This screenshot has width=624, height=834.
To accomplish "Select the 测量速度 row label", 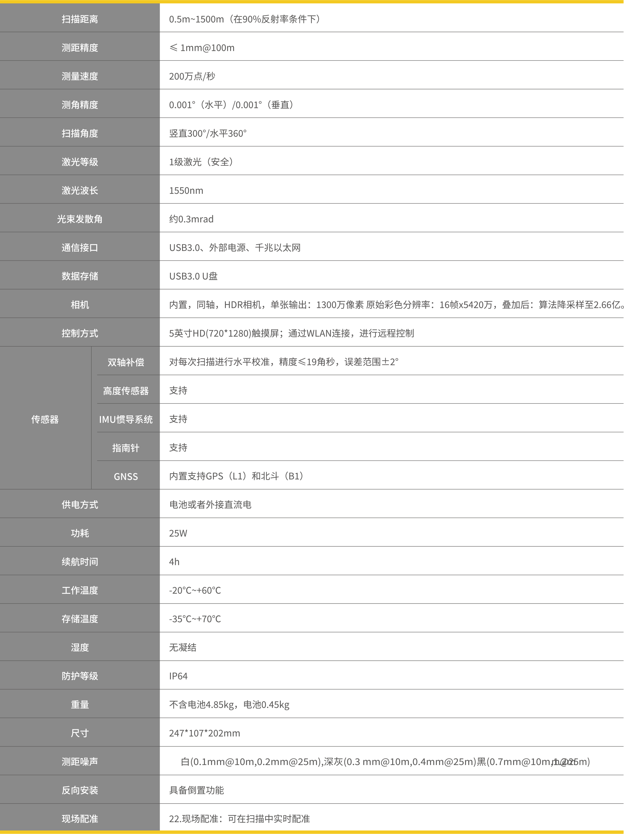I will 79,76.
